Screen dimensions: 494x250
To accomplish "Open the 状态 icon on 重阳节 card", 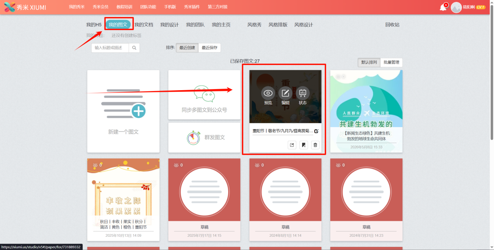I will 303,93.
